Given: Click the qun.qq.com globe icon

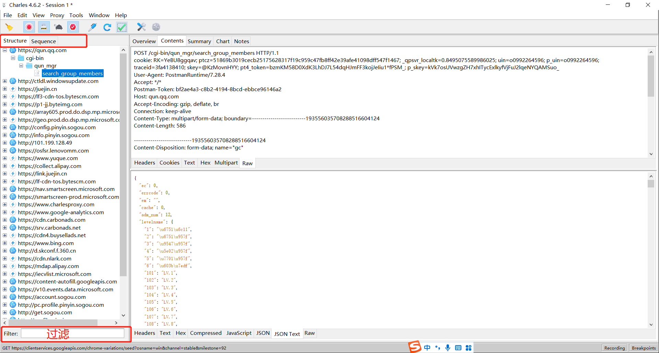Looking at the screenshot, I should click(13, 50).
